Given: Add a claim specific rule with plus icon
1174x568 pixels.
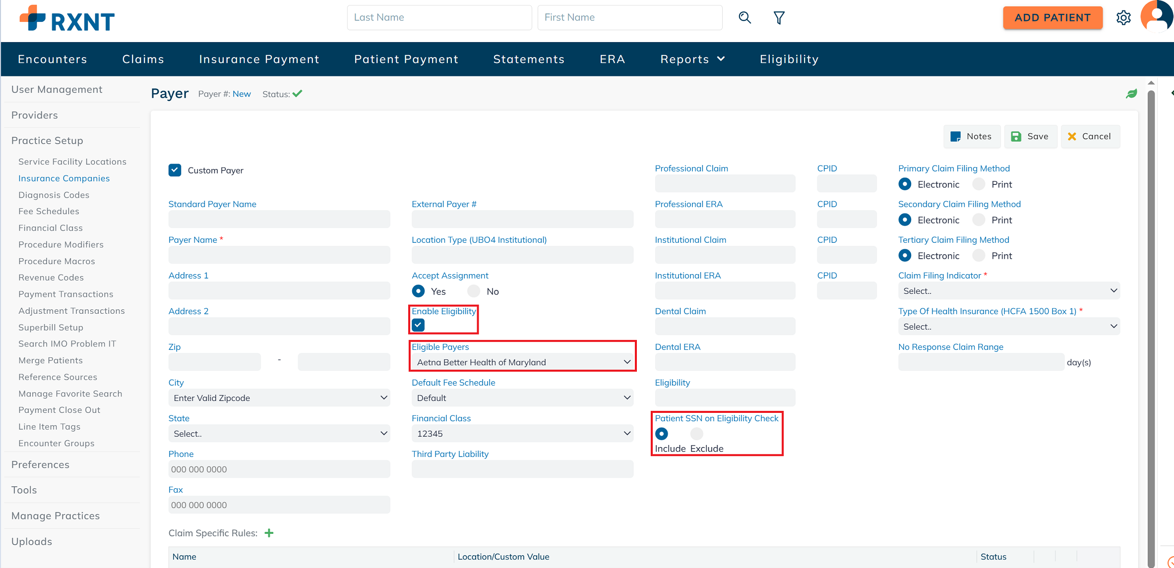Looking at the screenshot, I should 269,533.
